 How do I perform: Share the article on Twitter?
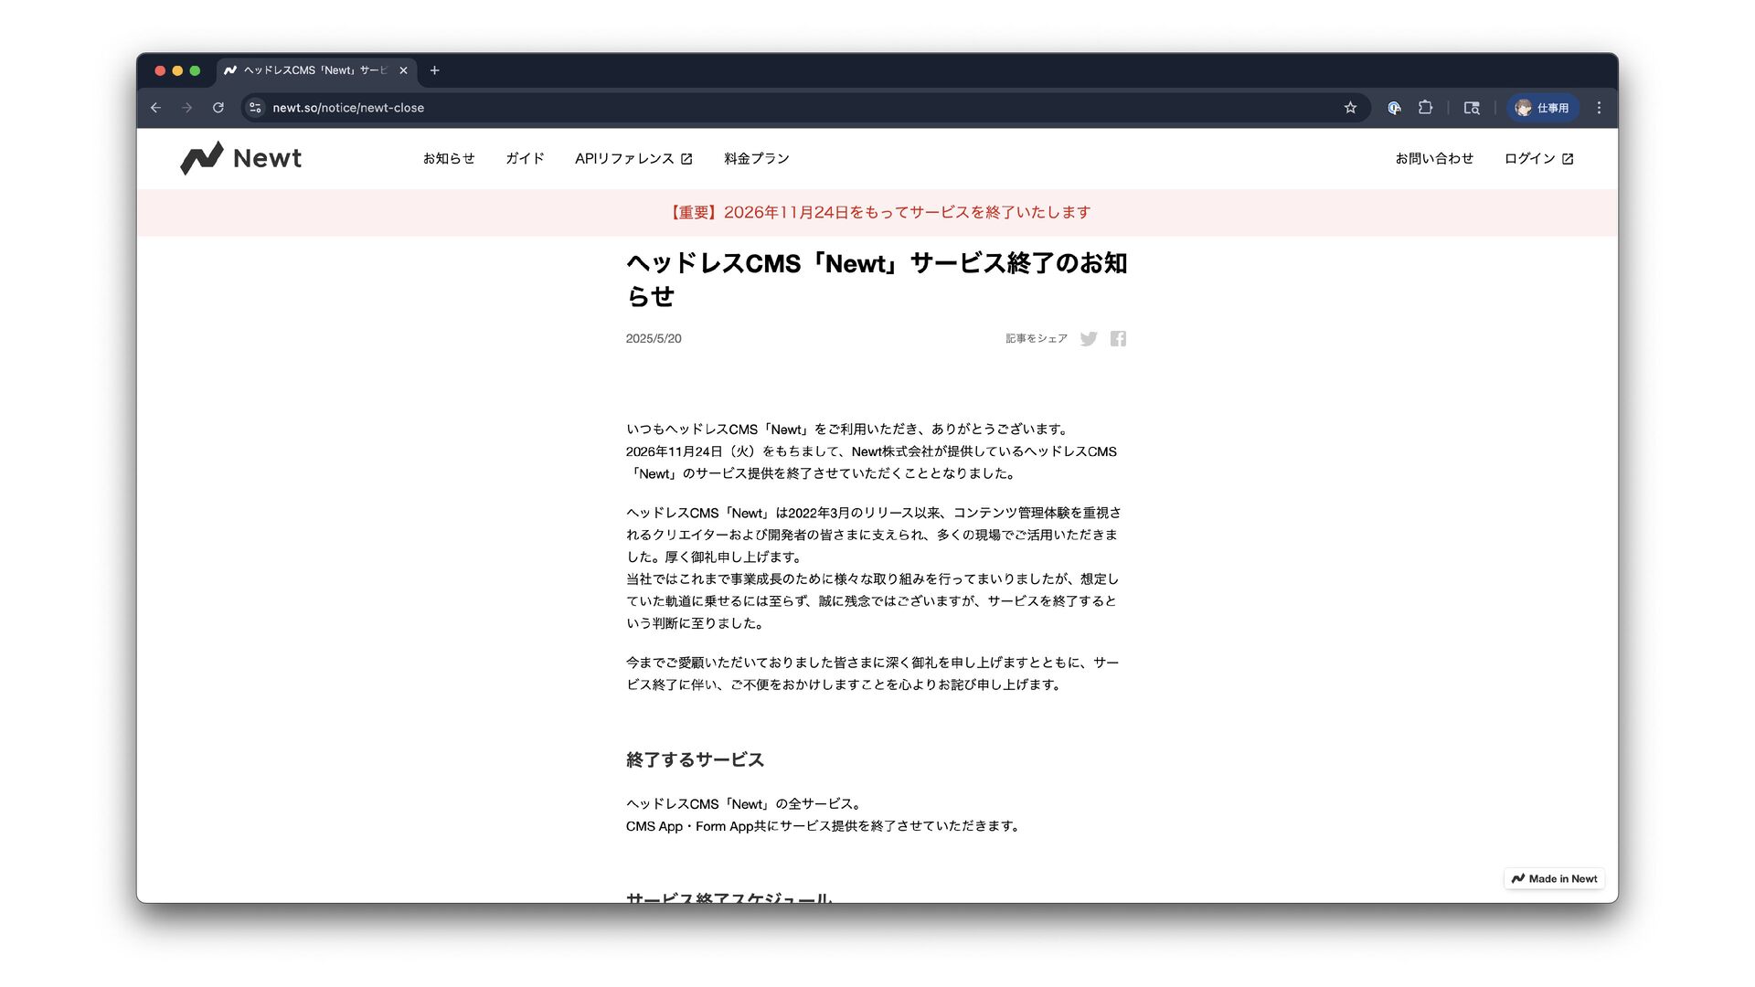1088,339
